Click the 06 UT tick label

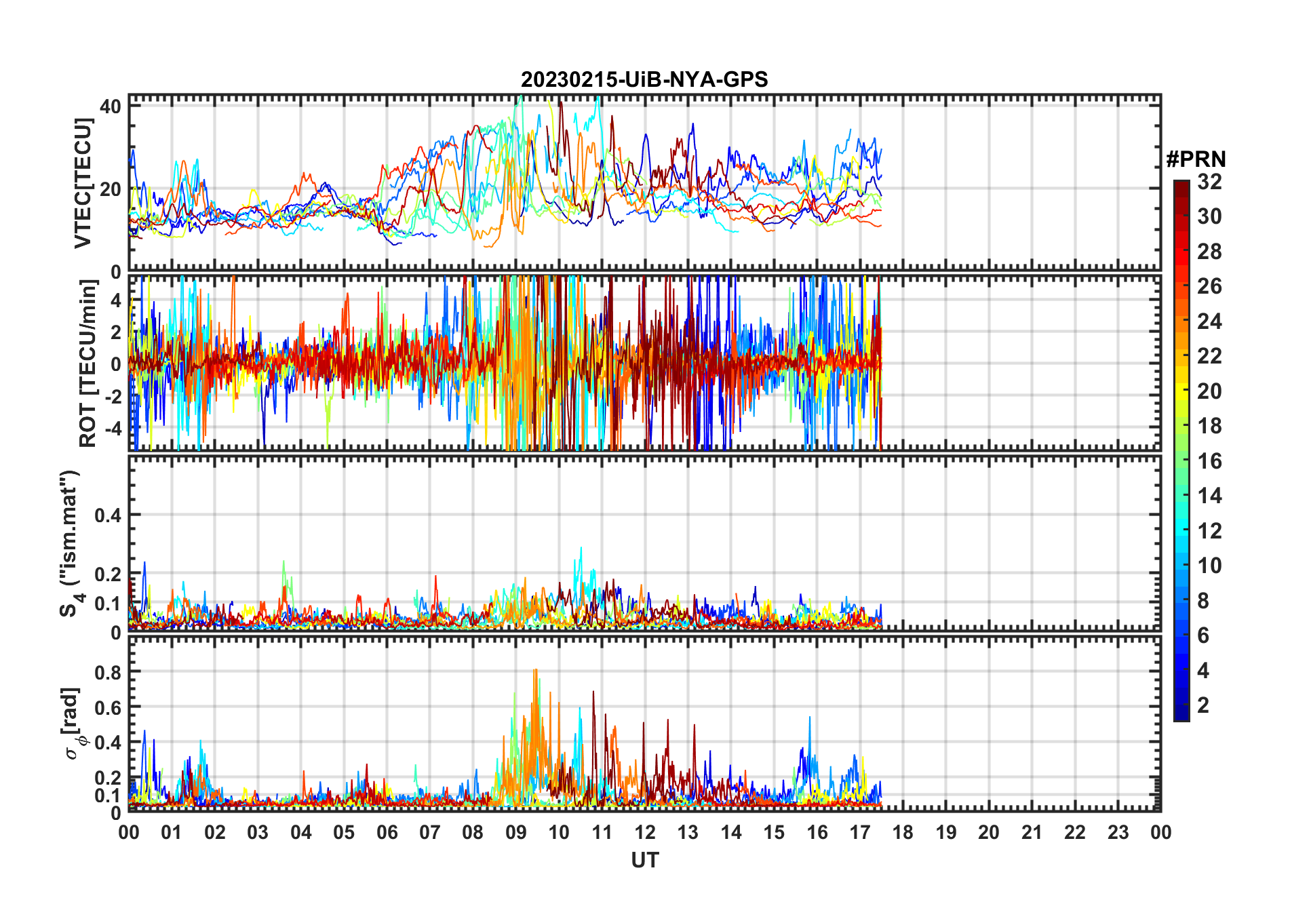click(387, 832)
